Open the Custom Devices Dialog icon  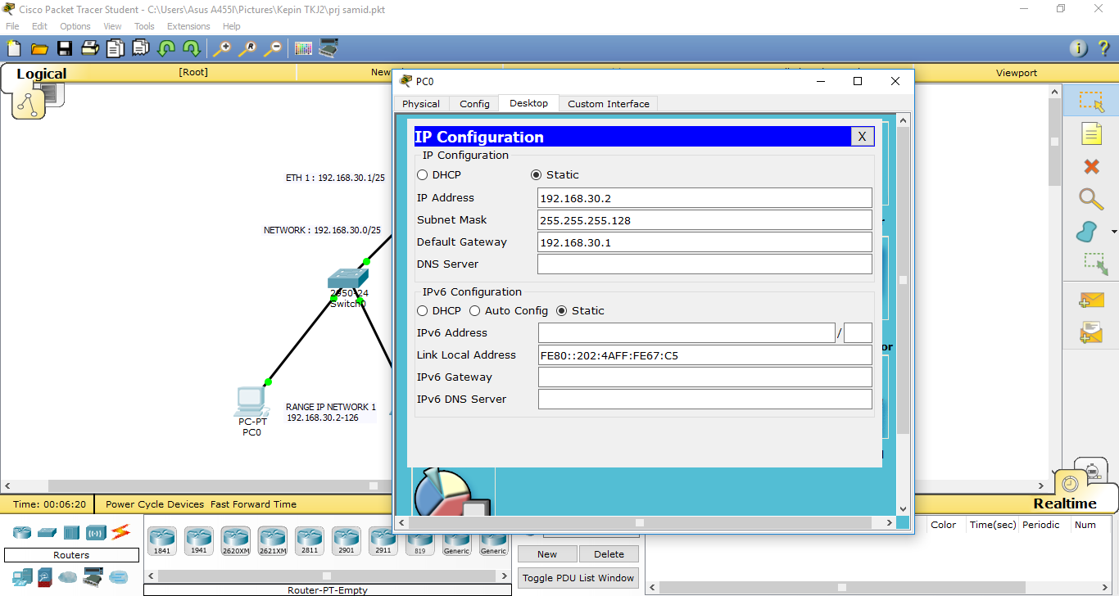click(x=329, y=48)
